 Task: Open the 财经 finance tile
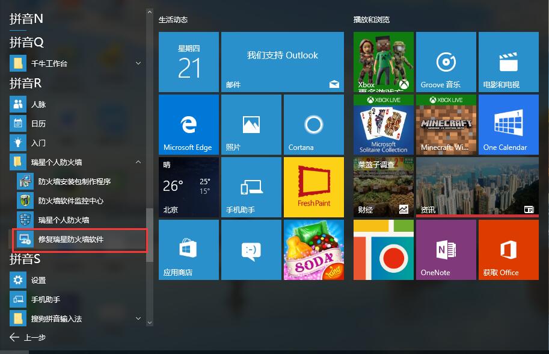(384, 187)
